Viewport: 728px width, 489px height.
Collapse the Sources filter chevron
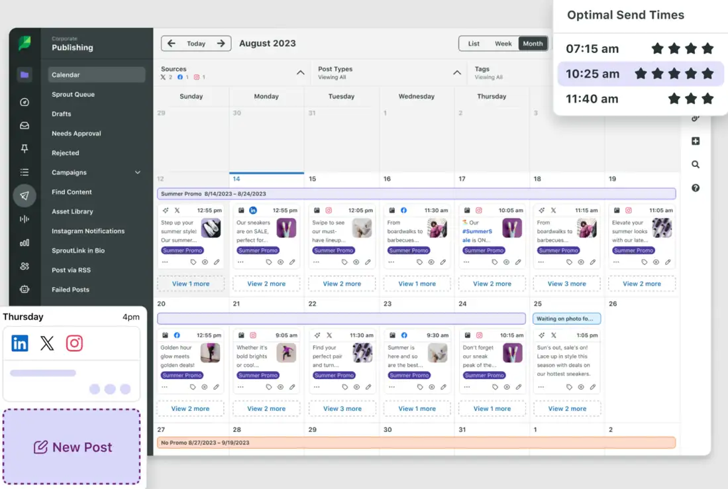[x=300, y=72]
